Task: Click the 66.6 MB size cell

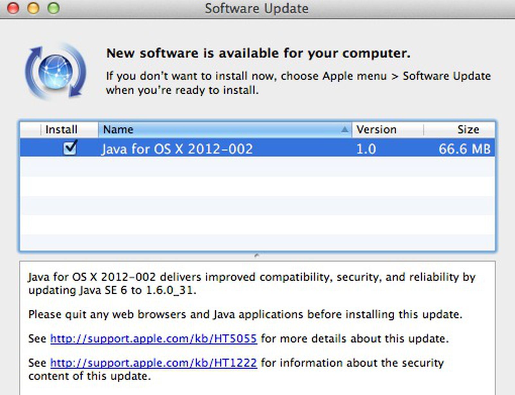Action: point(464,149)
